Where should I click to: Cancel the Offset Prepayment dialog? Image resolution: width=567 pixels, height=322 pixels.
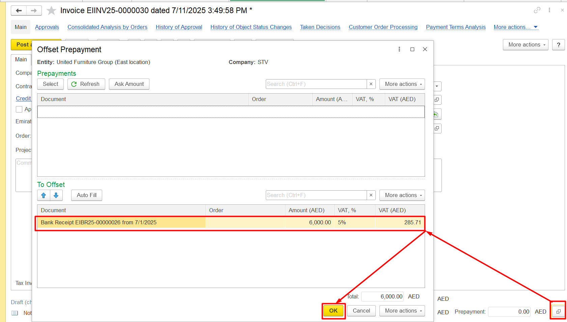361,311
